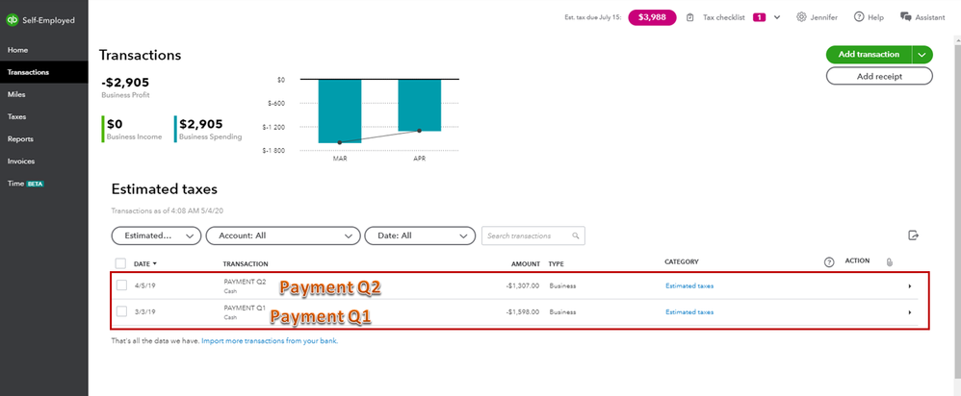Click the PAYMENT Q2 transaction name
This screenshot has height=396, width=961.
pos(246,283)
